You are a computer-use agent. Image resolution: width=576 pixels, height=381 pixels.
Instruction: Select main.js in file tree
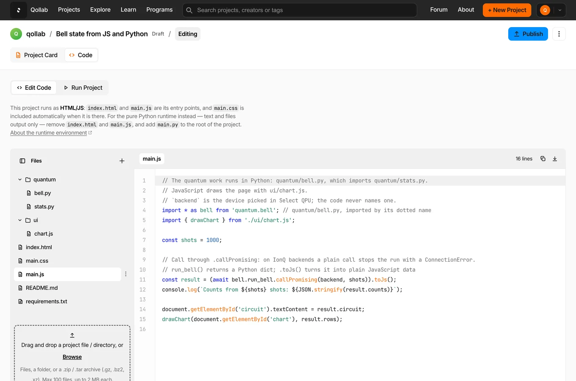point(68,274)
